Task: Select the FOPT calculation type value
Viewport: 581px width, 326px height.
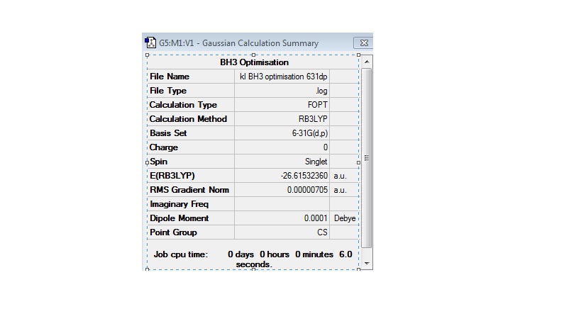Action: [x=318, y=105]
